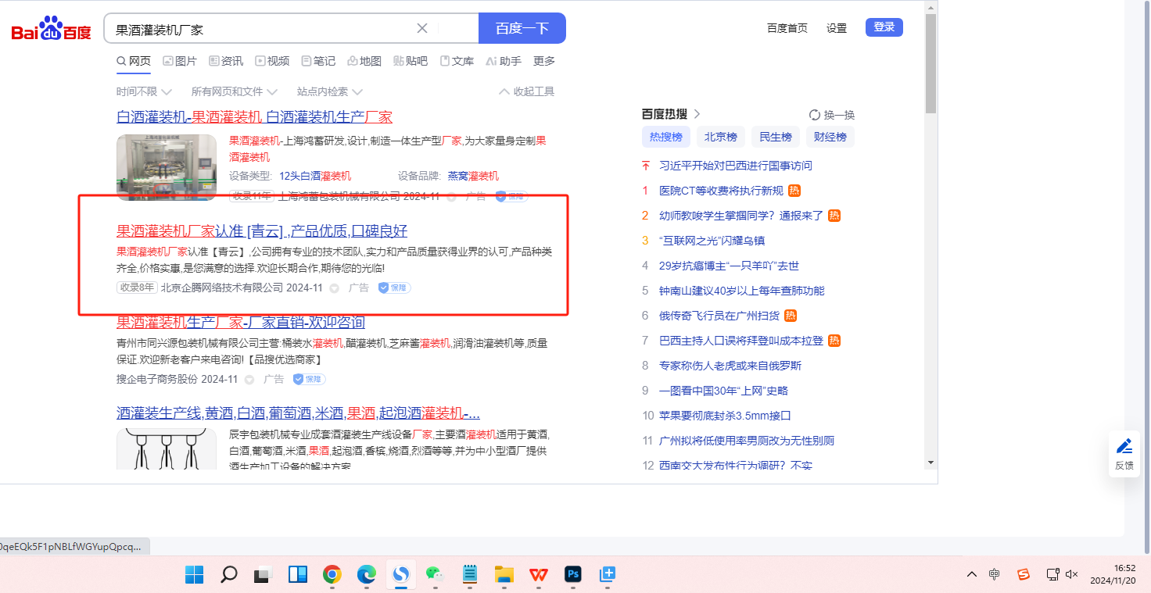Click the Sogou input method tray icon
Viewport: 1151px width, 593px height.
1024,574
